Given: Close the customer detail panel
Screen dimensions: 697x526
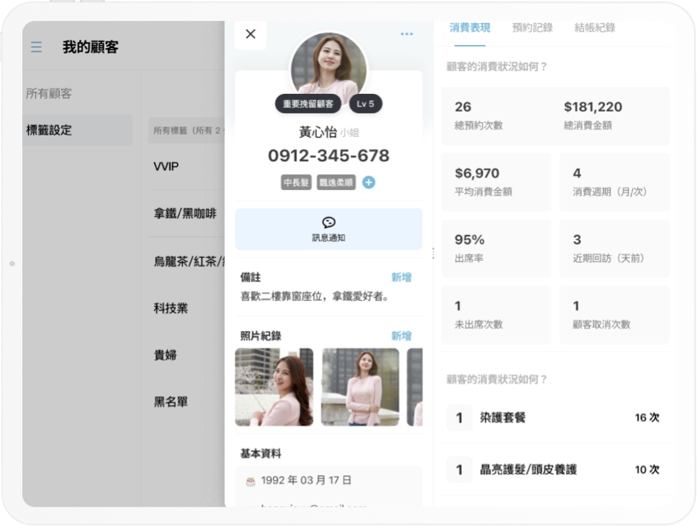Looking at the screenshot, I should click(250, 34).
